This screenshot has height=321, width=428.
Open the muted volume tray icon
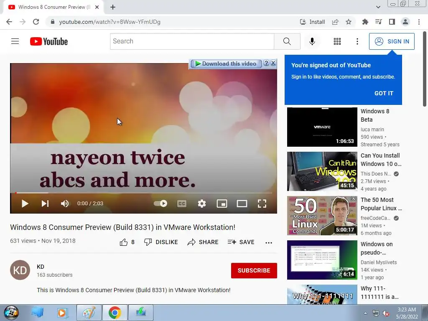click(386, 313)
